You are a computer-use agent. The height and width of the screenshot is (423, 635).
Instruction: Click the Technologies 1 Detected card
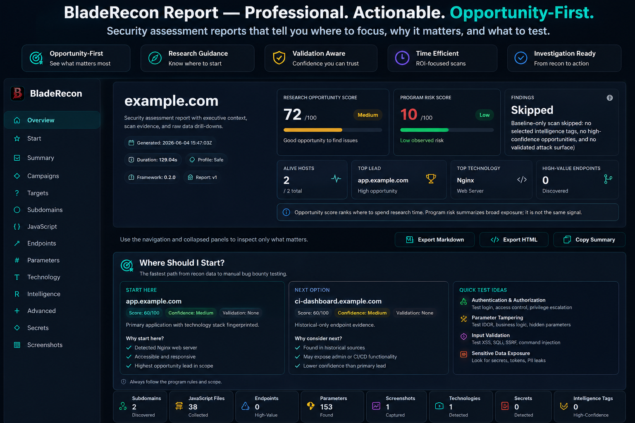tap(461, 406)
